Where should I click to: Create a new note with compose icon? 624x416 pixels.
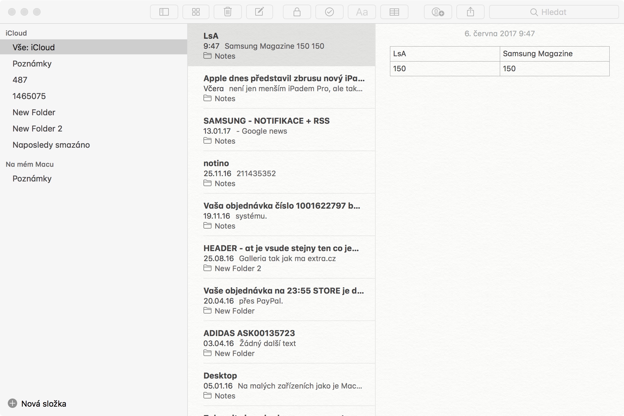coord(260,12)
